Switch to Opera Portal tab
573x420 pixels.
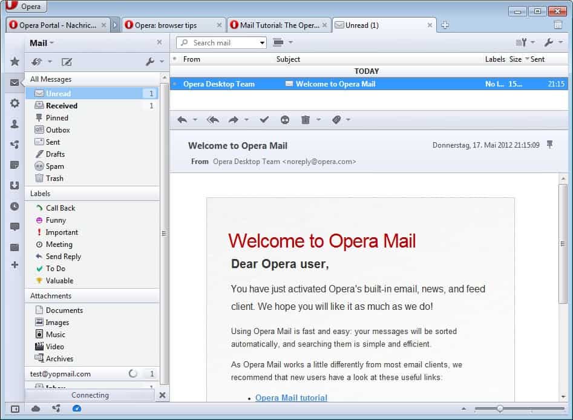(58, 25)
